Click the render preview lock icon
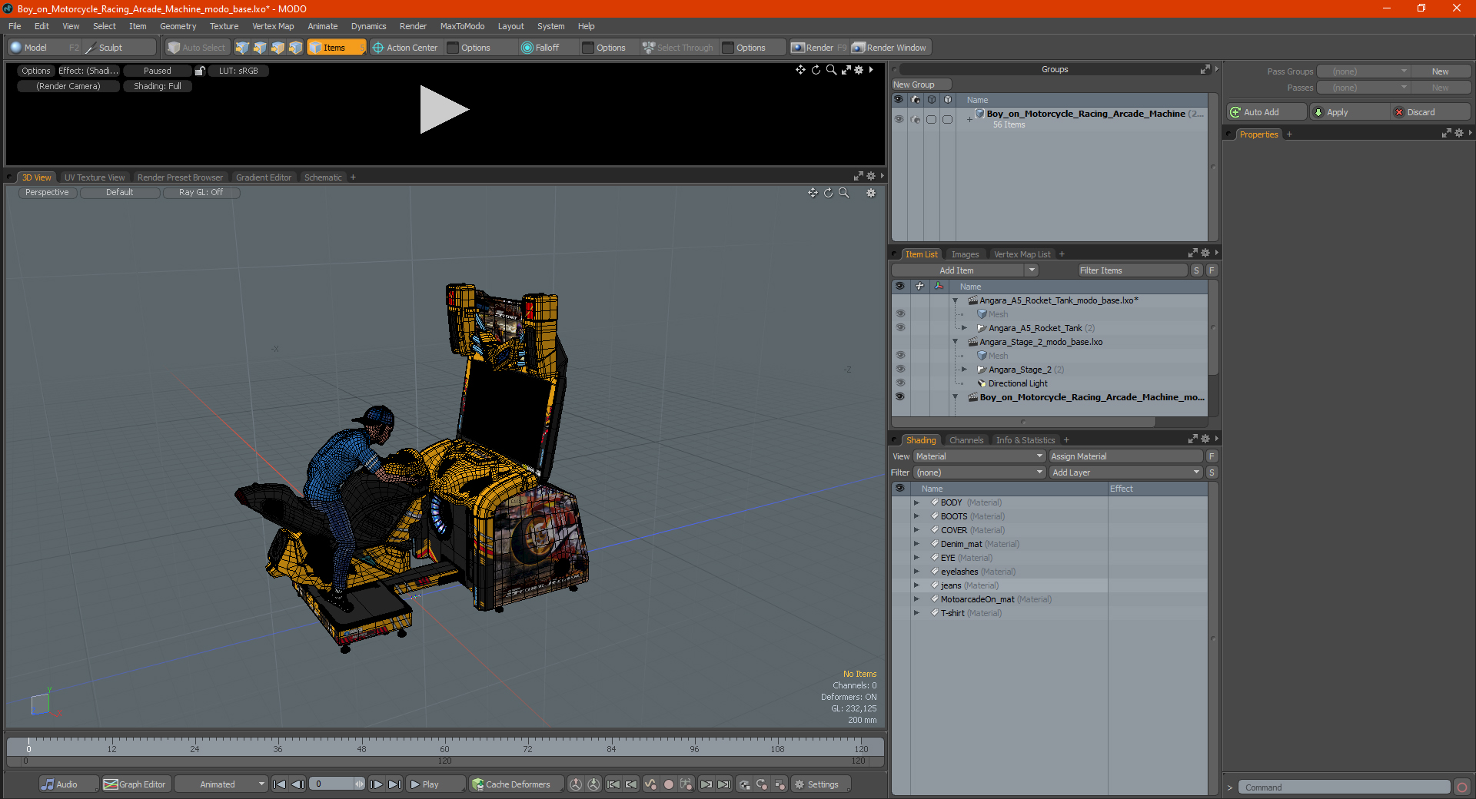The height and width of the screenshot is (799, 1476). pyautogui.click(x=200, y=71)
